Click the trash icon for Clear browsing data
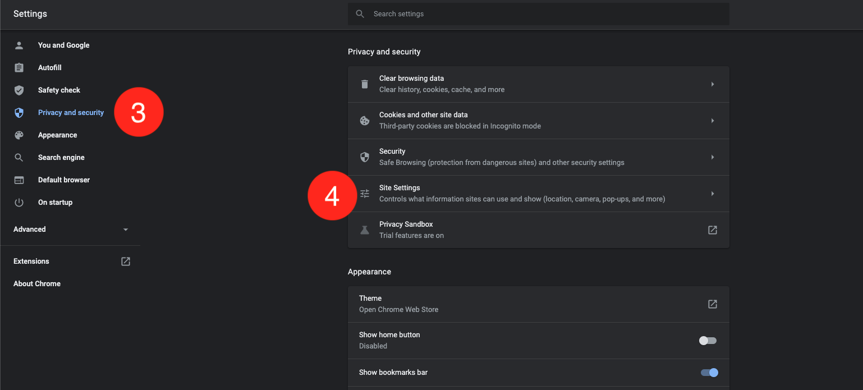Image resolution: width=863 pixels, height=390 pixels. (365, 84)
